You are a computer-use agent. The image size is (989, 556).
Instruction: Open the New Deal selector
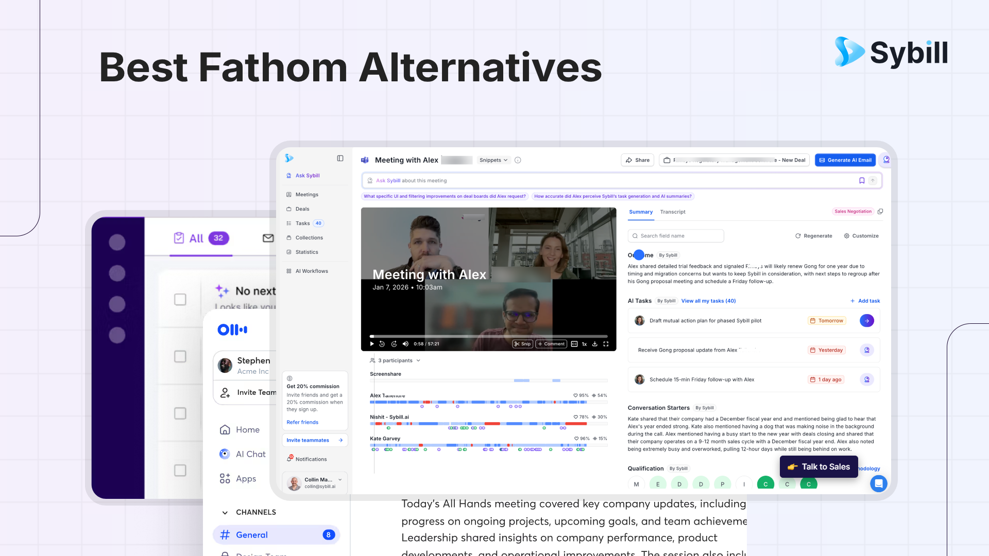point(734,160)
